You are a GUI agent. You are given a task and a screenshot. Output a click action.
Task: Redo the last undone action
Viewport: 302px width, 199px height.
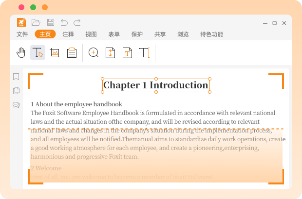(x=77, y=22)
